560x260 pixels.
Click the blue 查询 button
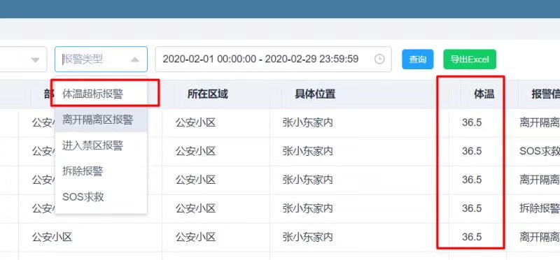pos(417,59)
